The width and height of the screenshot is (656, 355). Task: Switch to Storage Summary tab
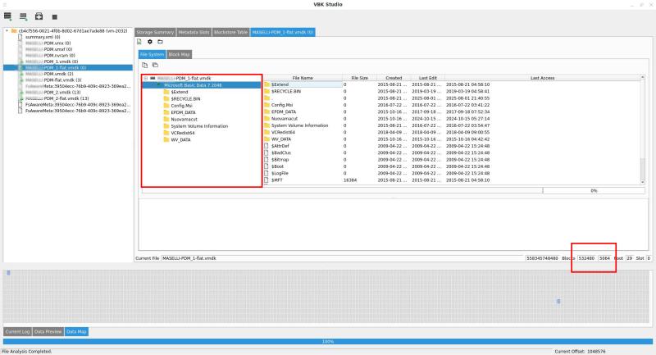coord(155,32)
